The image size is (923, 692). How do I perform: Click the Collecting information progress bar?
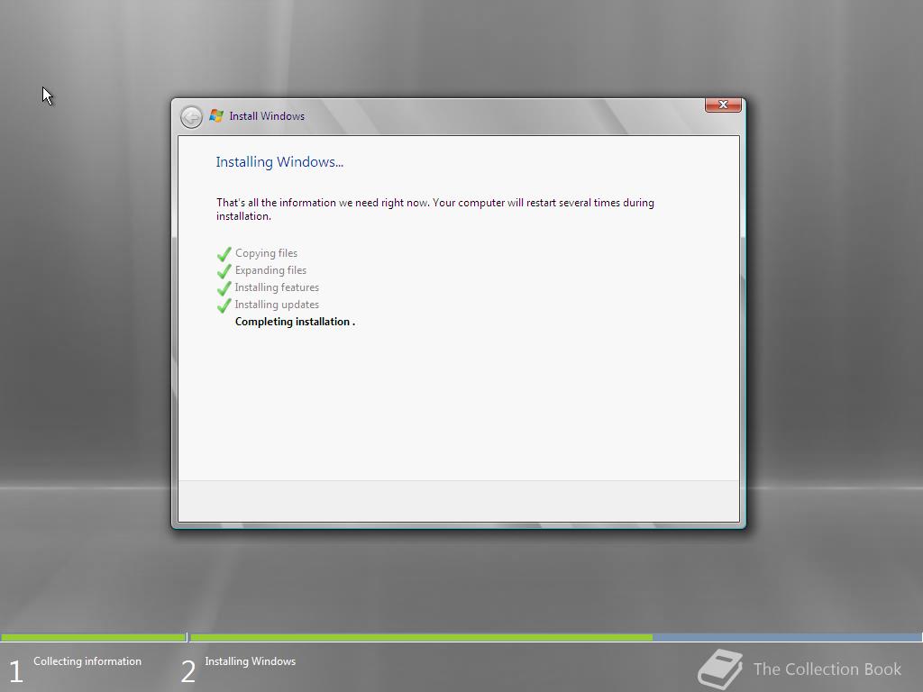coord(93,637)
